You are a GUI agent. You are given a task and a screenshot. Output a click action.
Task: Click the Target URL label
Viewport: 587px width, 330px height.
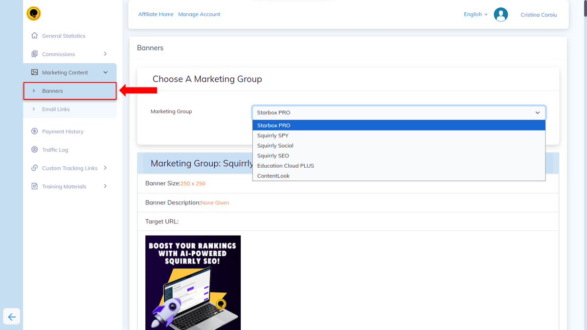point(162,221)
